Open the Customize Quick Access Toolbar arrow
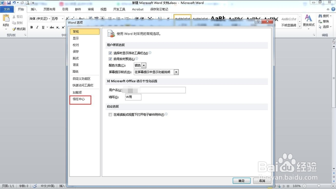This screenshot has width=336, height=189. coord(33,3)
